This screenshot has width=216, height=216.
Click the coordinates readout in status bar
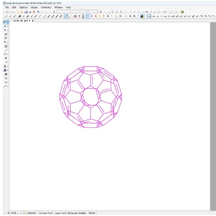click(x=32, y=213)
